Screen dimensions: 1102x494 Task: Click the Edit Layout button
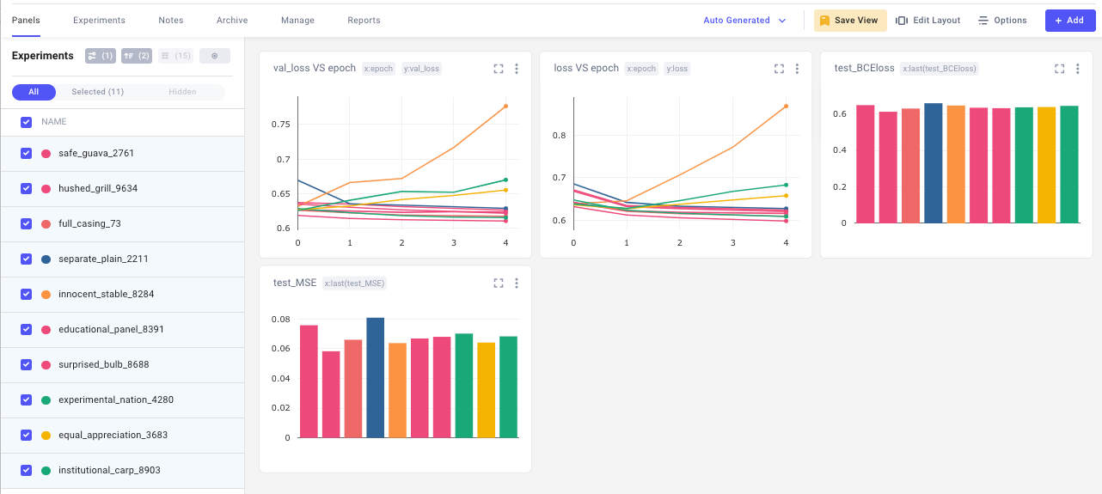[928, 21]
